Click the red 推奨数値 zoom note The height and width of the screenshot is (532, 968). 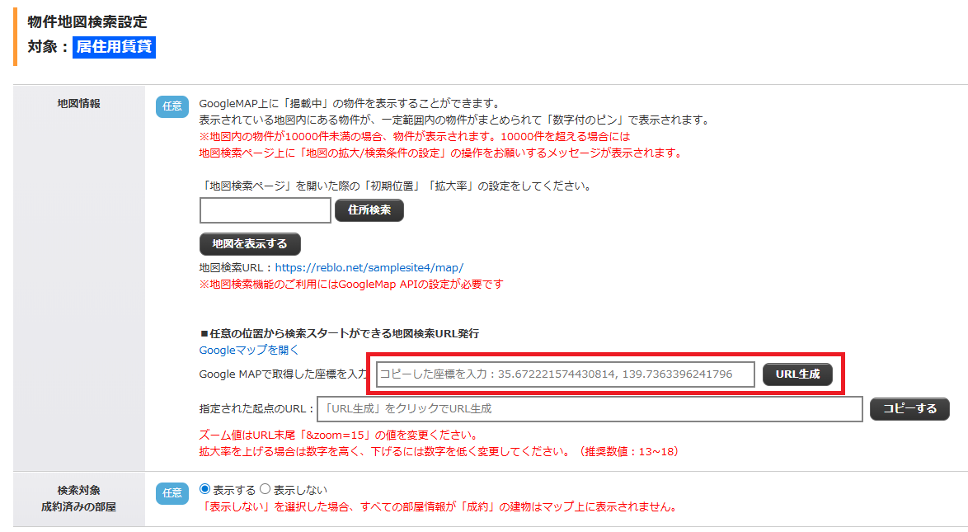click(x=439, y=452)
